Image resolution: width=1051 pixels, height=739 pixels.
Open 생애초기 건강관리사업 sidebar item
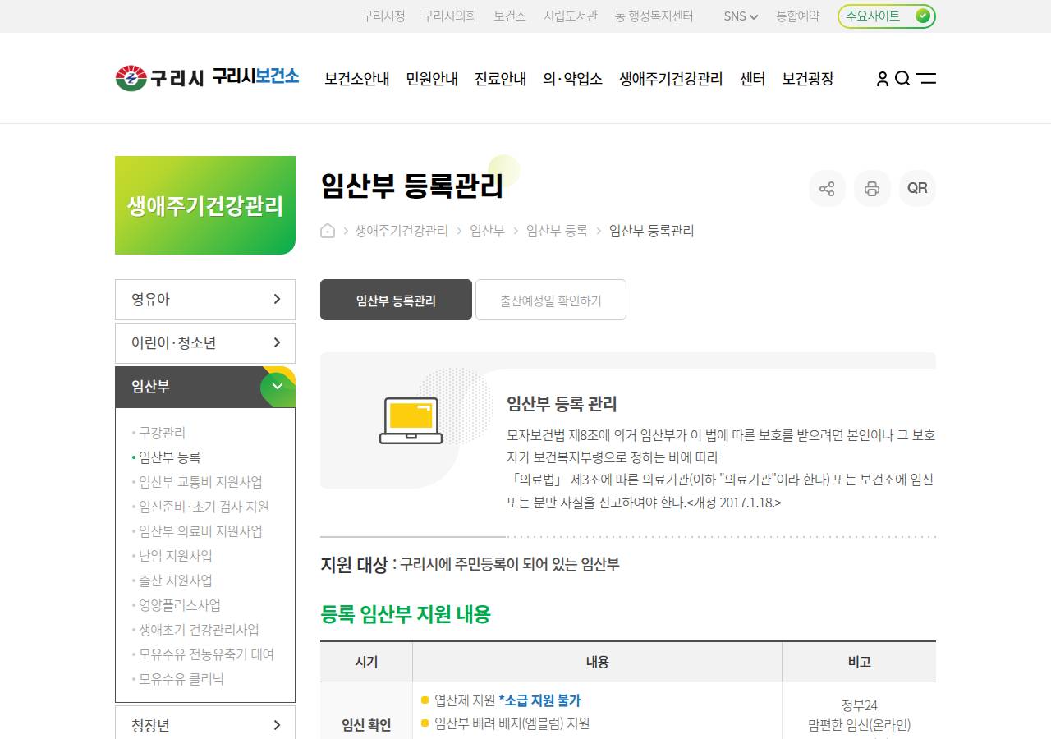[199, 630]
